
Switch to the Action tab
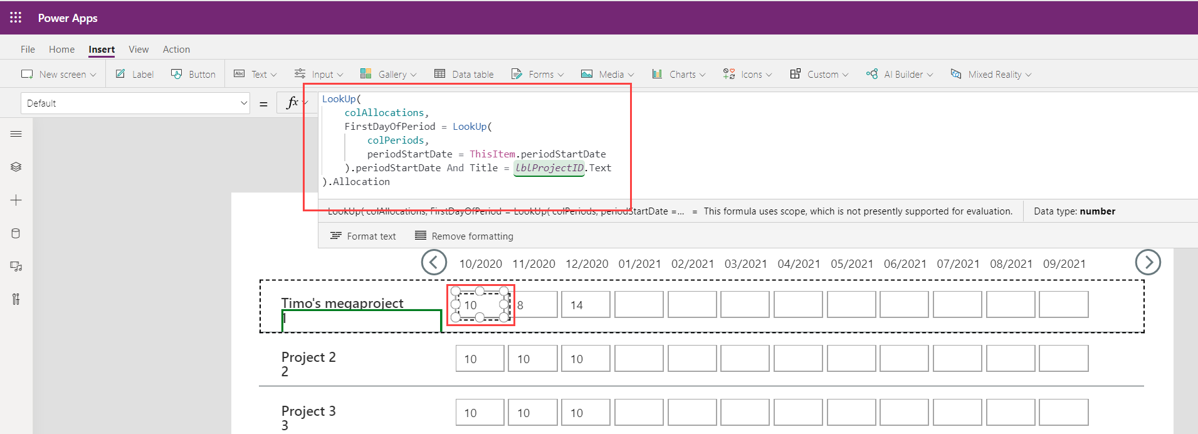(176, 49)
